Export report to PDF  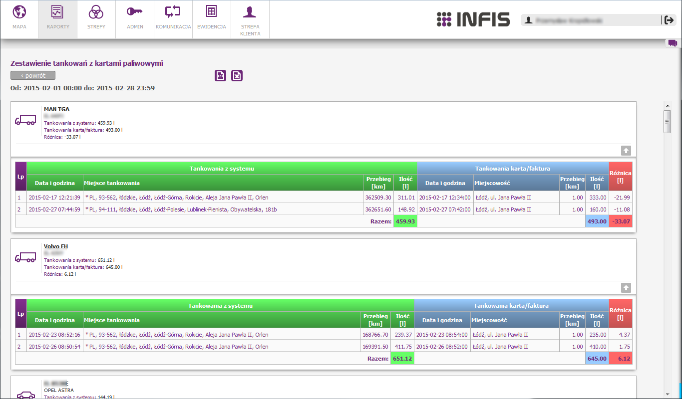pos(221,75)
